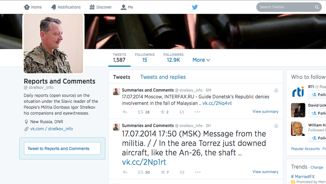Click translate icon on INTERFAX.RU tweet
The image size is (326, 184).
tap(182, 112)
